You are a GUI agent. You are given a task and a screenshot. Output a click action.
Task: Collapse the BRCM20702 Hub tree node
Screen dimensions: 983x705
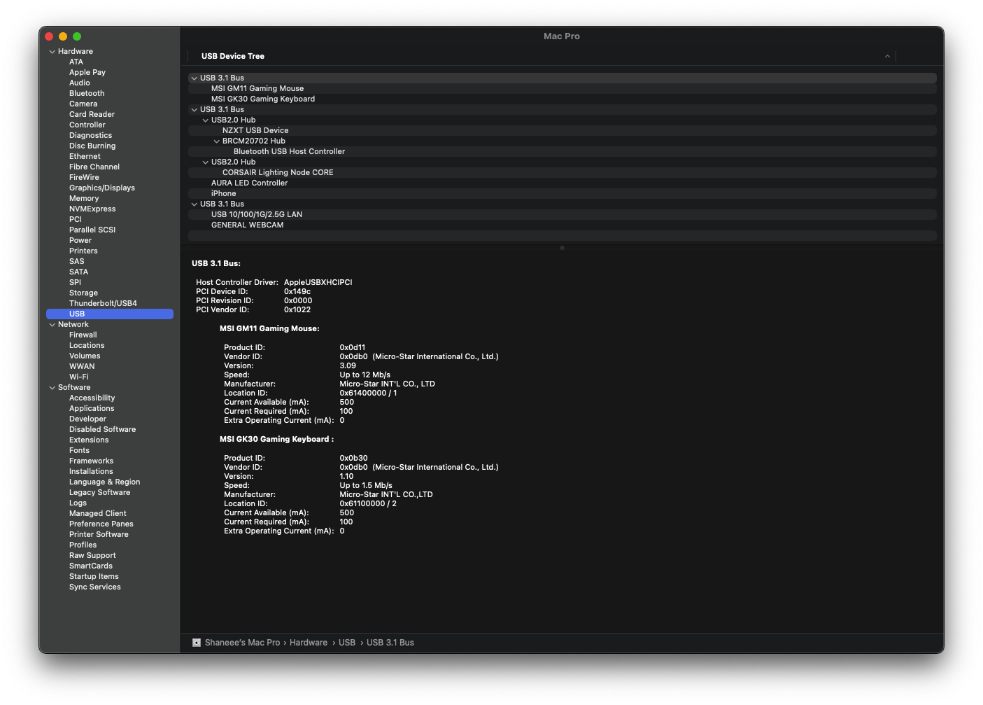217,141
